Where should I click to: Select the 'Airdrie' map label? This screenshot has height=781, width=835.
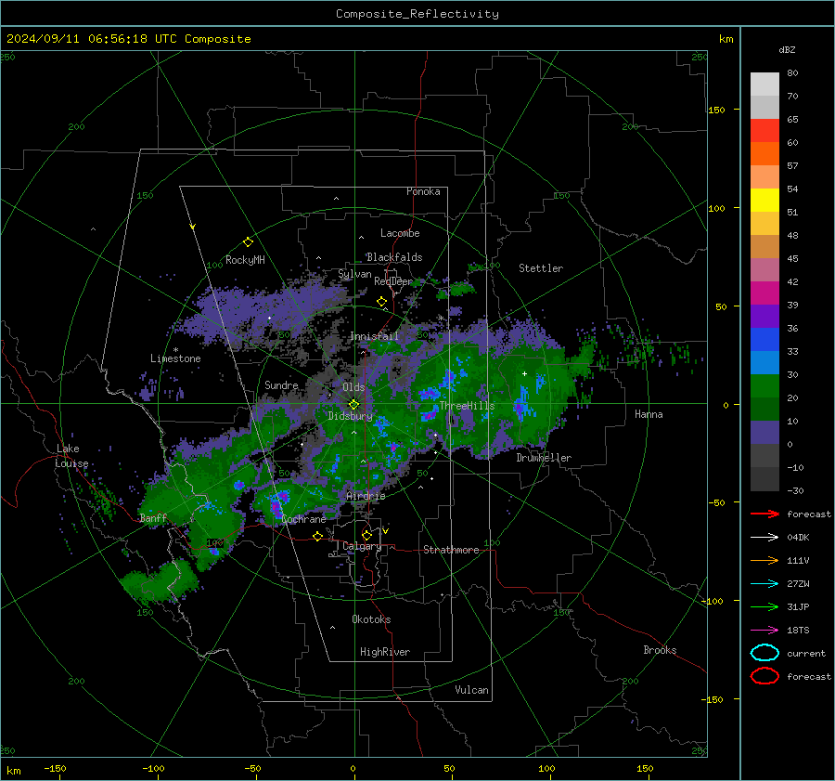tap(366, 496)
